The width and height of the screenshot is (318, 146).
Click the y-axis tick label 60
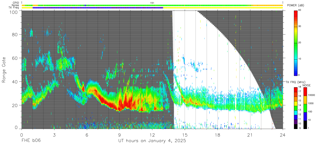15,58
